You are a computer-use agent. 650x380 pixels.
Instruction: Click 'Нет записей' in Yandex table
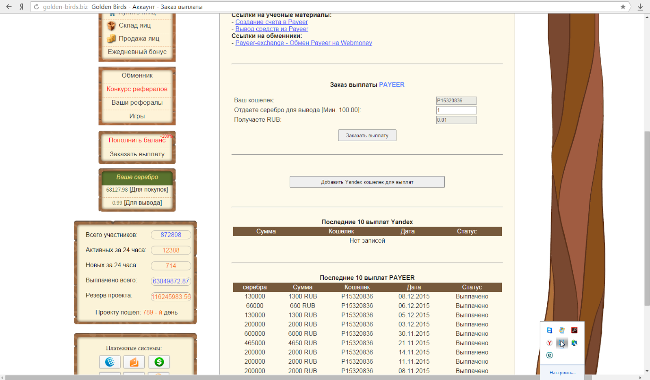pyautogui.click(x=367, y=241)
